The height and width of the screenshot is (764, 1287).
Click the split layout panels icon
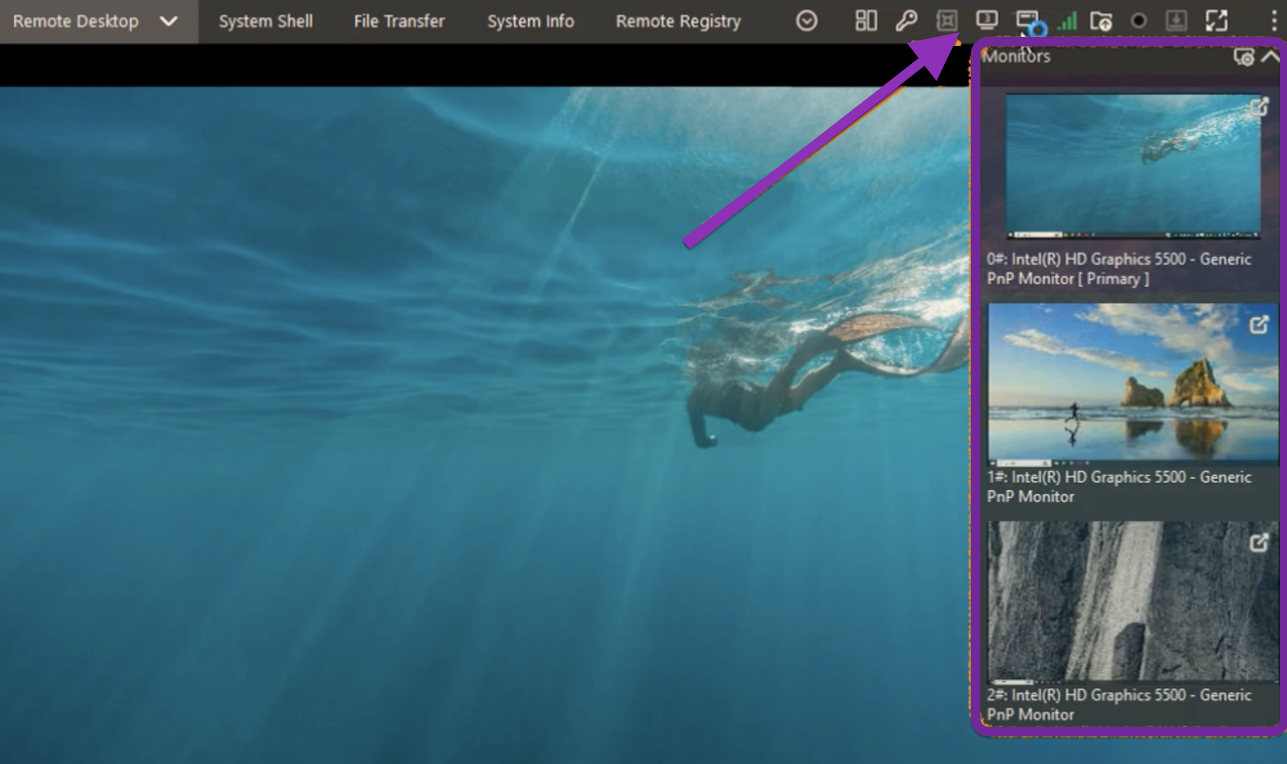point(866,21)
